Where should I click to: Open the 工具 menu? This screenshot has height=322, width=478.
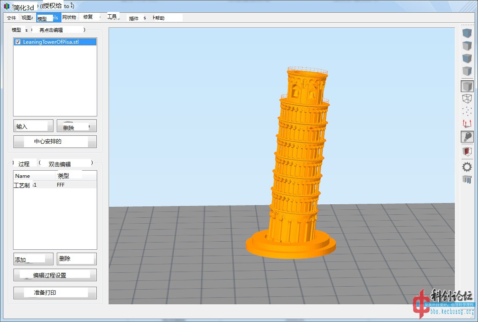pyautogui.click(x=112, y=17)
